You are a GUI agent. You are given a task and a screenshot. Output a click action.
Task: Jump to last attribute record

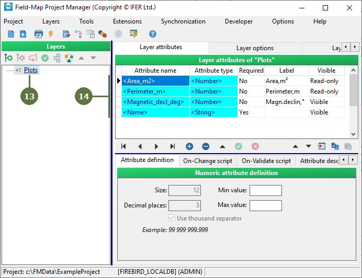tap(173, 147)
